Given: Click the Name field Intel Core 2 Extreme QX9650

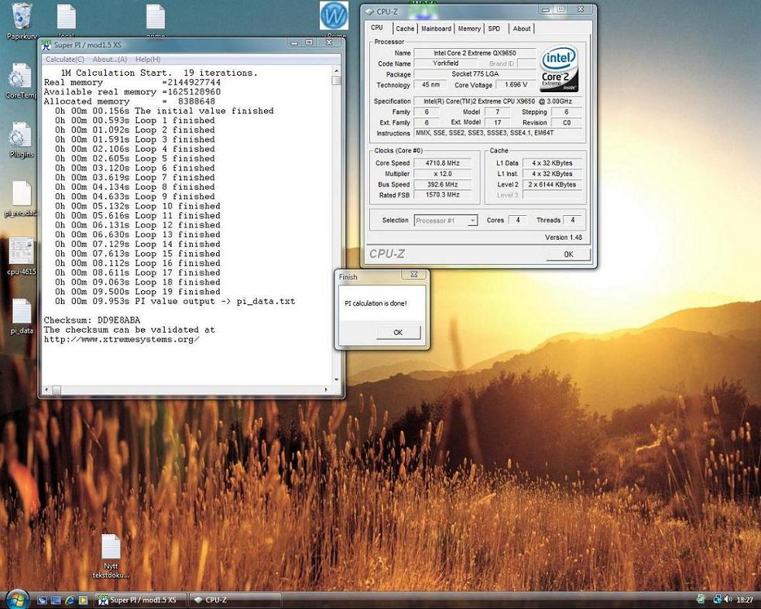Looking at the screenshot, I should (x=475, y=53).
